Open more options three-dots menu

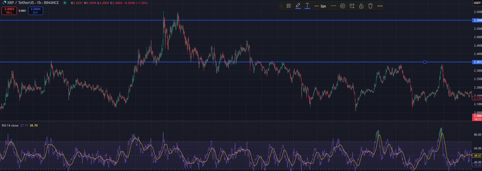pos(380,6)
